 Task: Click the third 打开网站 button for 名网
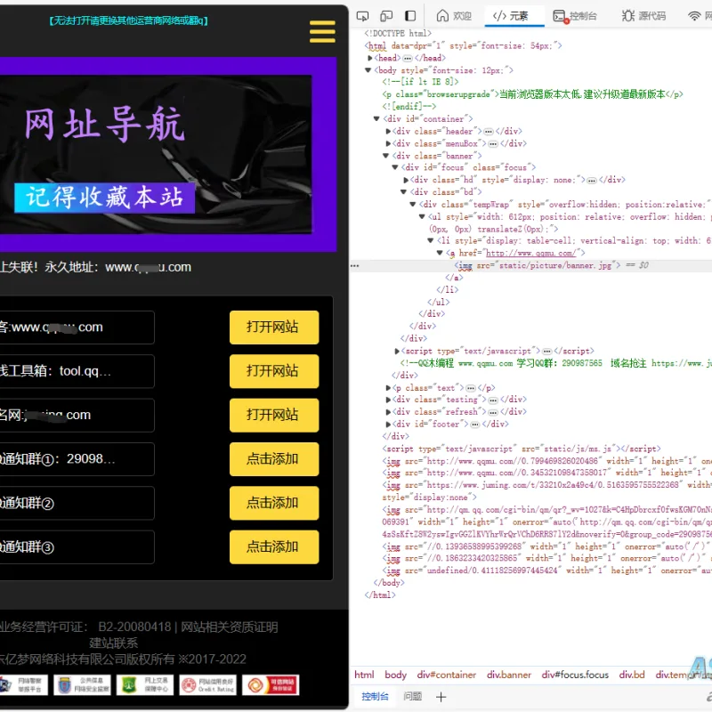(x=274, y=415)
